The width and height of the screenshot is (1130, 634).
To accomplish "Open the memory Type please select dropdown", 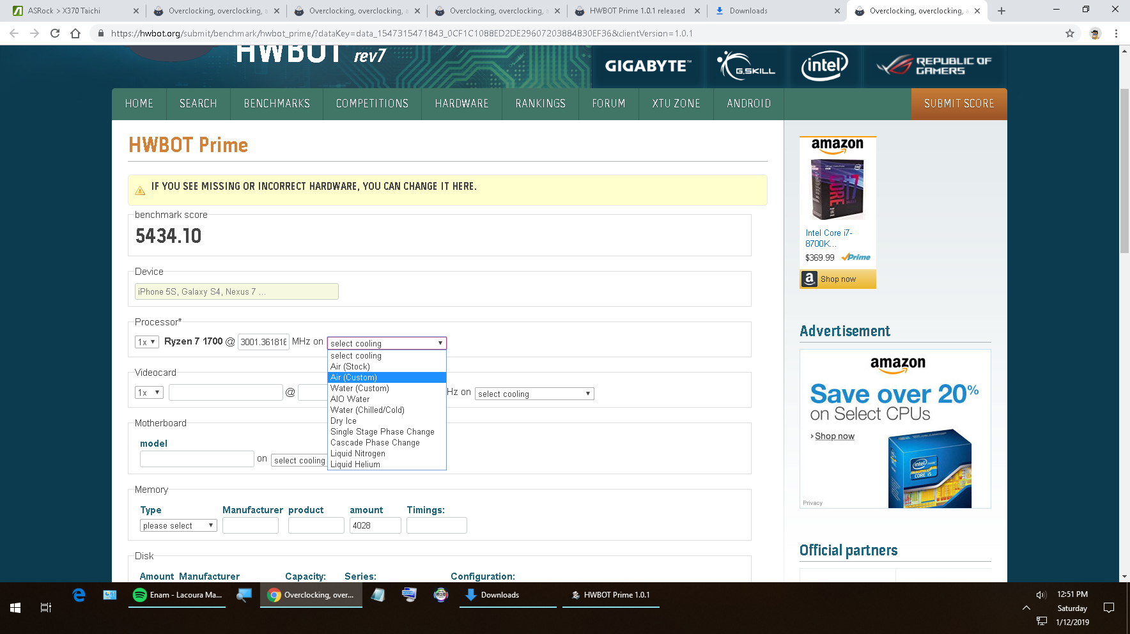I will (x=178, y=525).
